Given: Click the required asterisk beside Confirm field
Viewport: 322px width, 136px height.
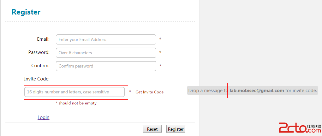Looking at the screenshot, I should 160,66.
